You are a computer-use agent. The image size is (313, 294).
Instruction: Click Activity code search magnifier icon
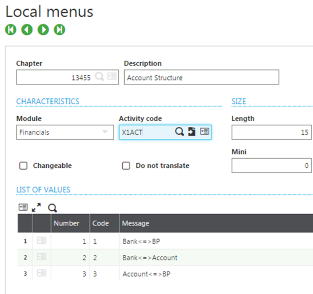[x=180, y=132]
